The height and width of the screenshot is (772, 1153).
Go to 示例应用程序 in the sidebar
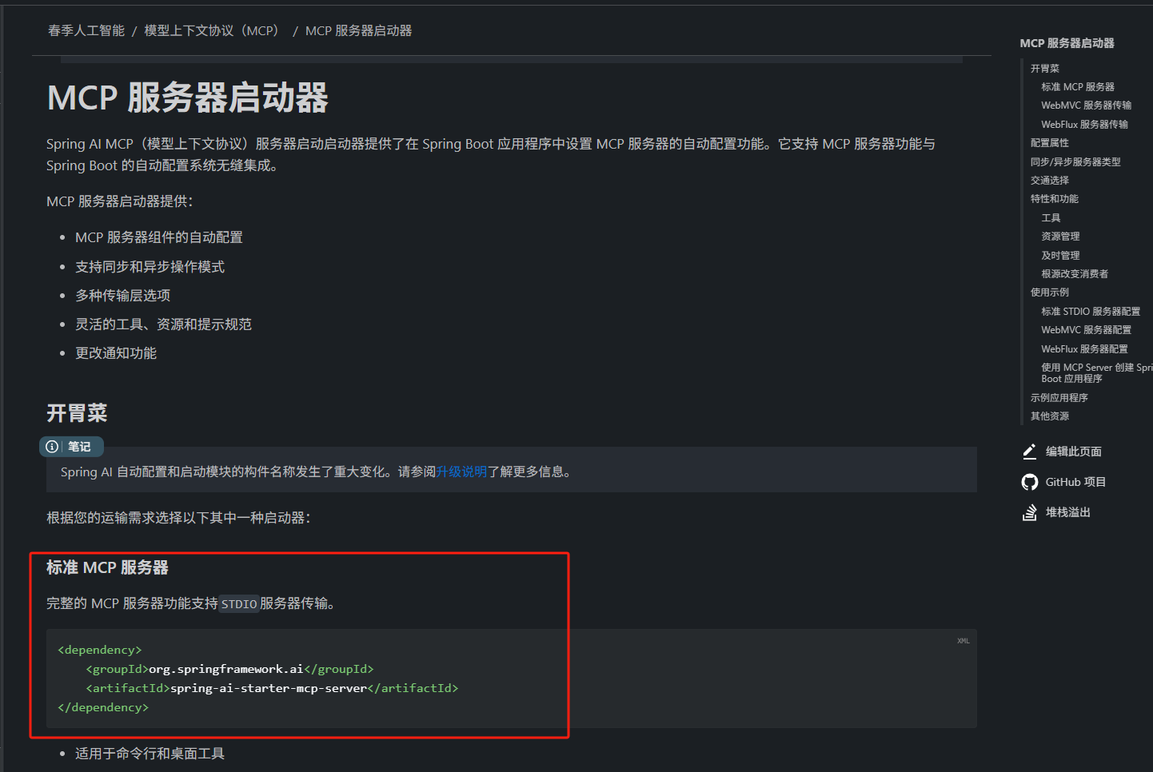pyautogui.click(x=1059, y=398)
